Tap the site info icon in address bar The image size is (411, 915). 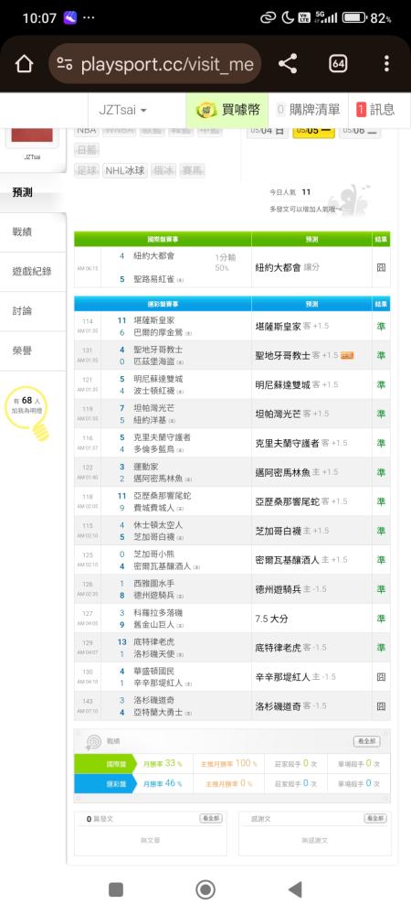65,64
